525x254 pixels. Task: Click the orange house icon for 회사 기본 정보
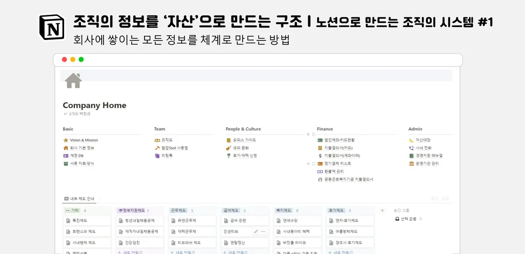[66, 147]
